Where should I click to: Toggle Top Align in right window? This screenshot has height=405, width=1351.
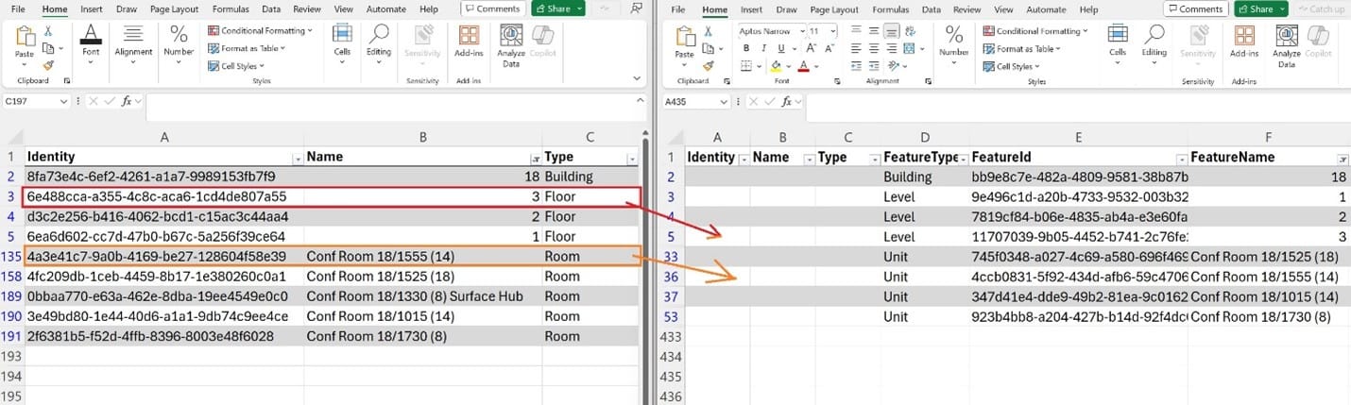coord(856,30)
